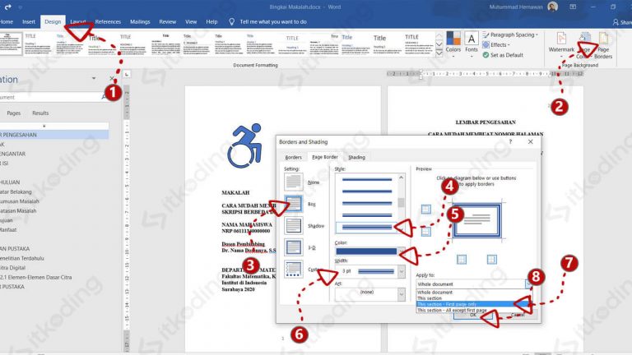Click the blue Color swatch in dialog
The width and height of the screenshot is (632, 355).
[366, 251]
